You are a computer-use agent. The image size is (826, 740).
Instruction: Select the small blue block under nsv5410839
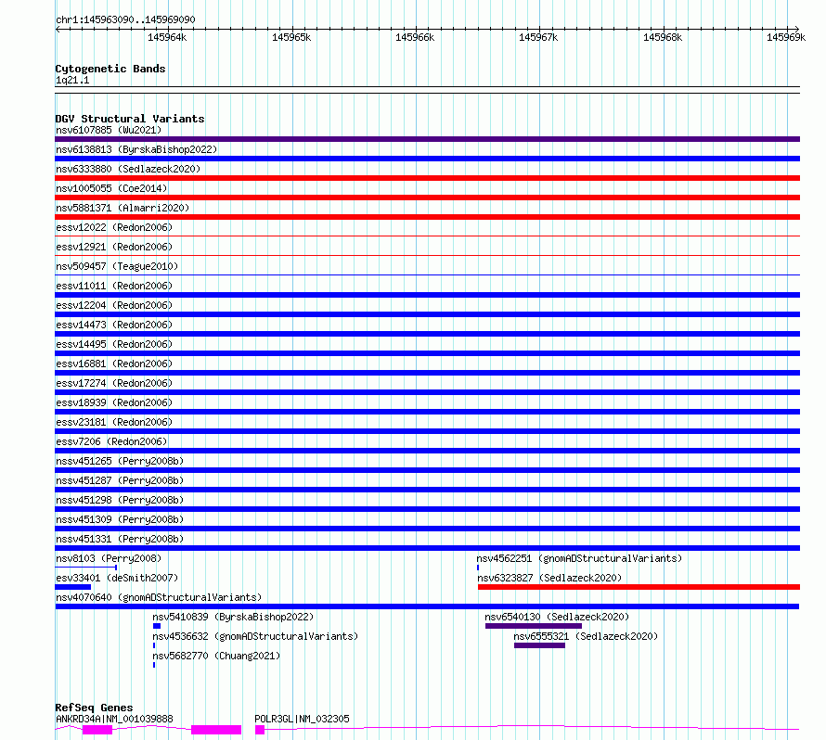coord(157,626)
